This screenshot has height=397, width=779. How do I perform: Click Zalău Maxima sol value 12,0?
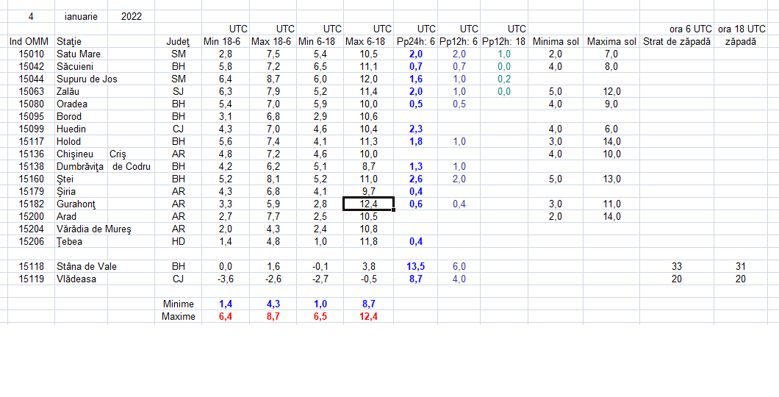pos(611,91)
